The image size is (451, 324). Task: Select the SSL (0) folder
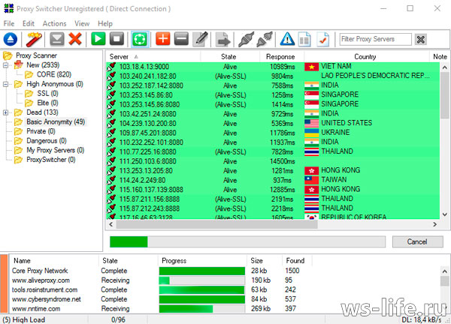(x=47, y=94)
